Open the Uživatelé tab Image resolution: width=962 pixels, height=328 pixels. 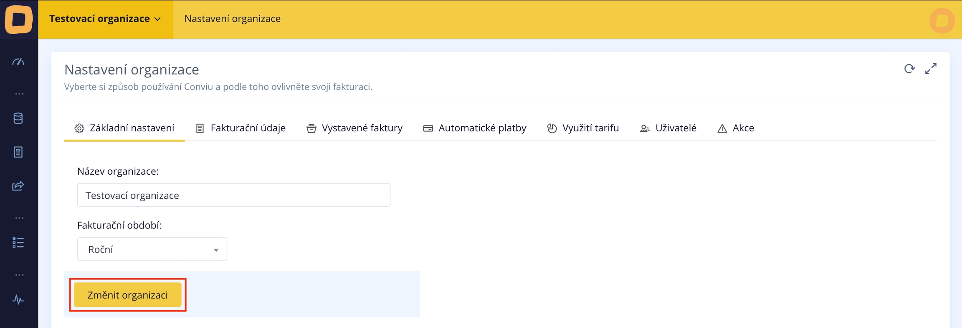[x=668, y=128]
